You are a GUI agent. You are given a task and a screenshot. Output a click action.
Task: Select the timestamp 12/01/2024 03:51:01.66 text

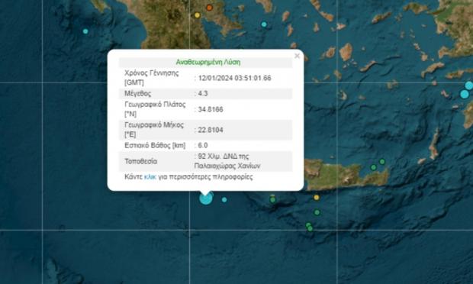click(235, 78)
